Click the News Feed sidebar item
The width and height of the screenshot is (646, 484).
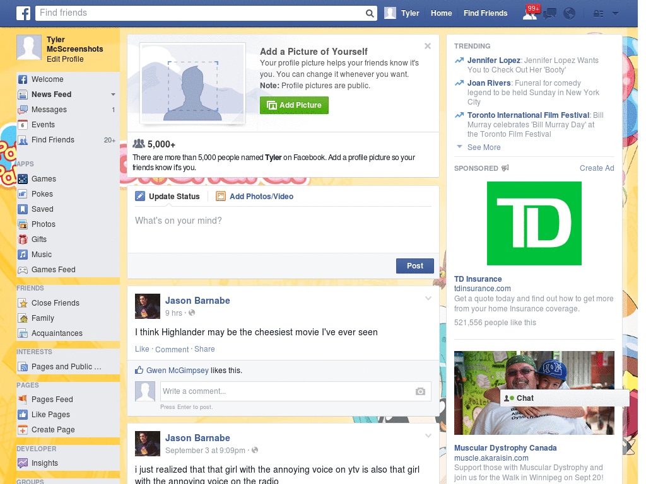(68, 95)
